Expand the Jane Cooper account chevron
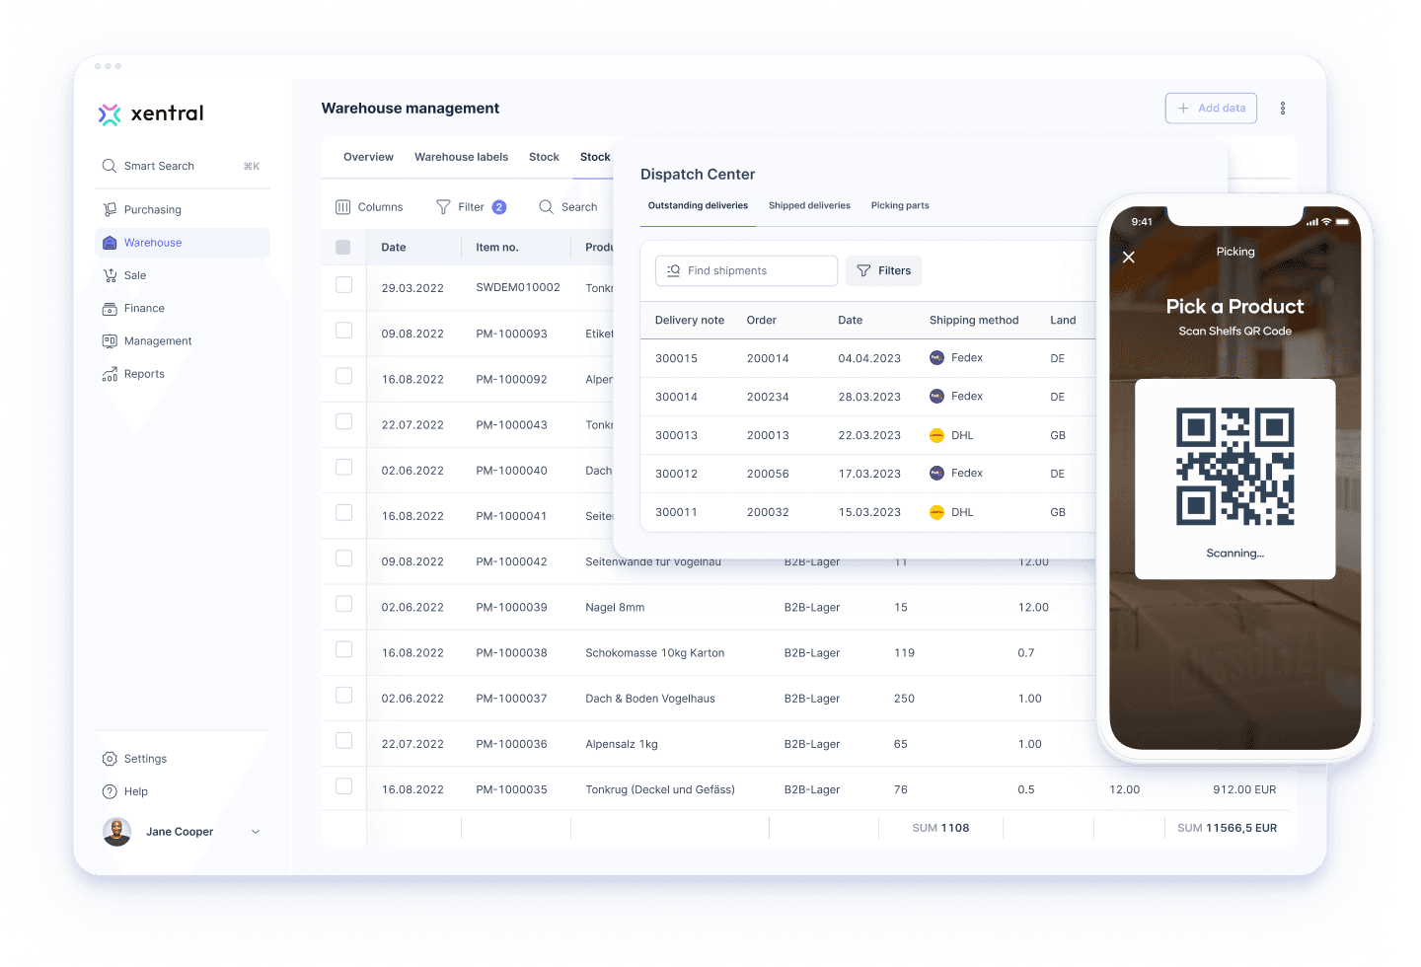Image resolution: width=1421 pixels, height=967 pixels. click(x=256, y=832)
